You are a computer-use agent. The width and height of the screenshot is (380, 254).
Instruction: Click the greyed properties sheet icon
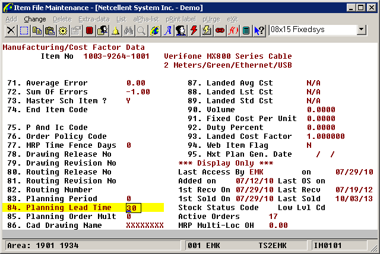76,30
